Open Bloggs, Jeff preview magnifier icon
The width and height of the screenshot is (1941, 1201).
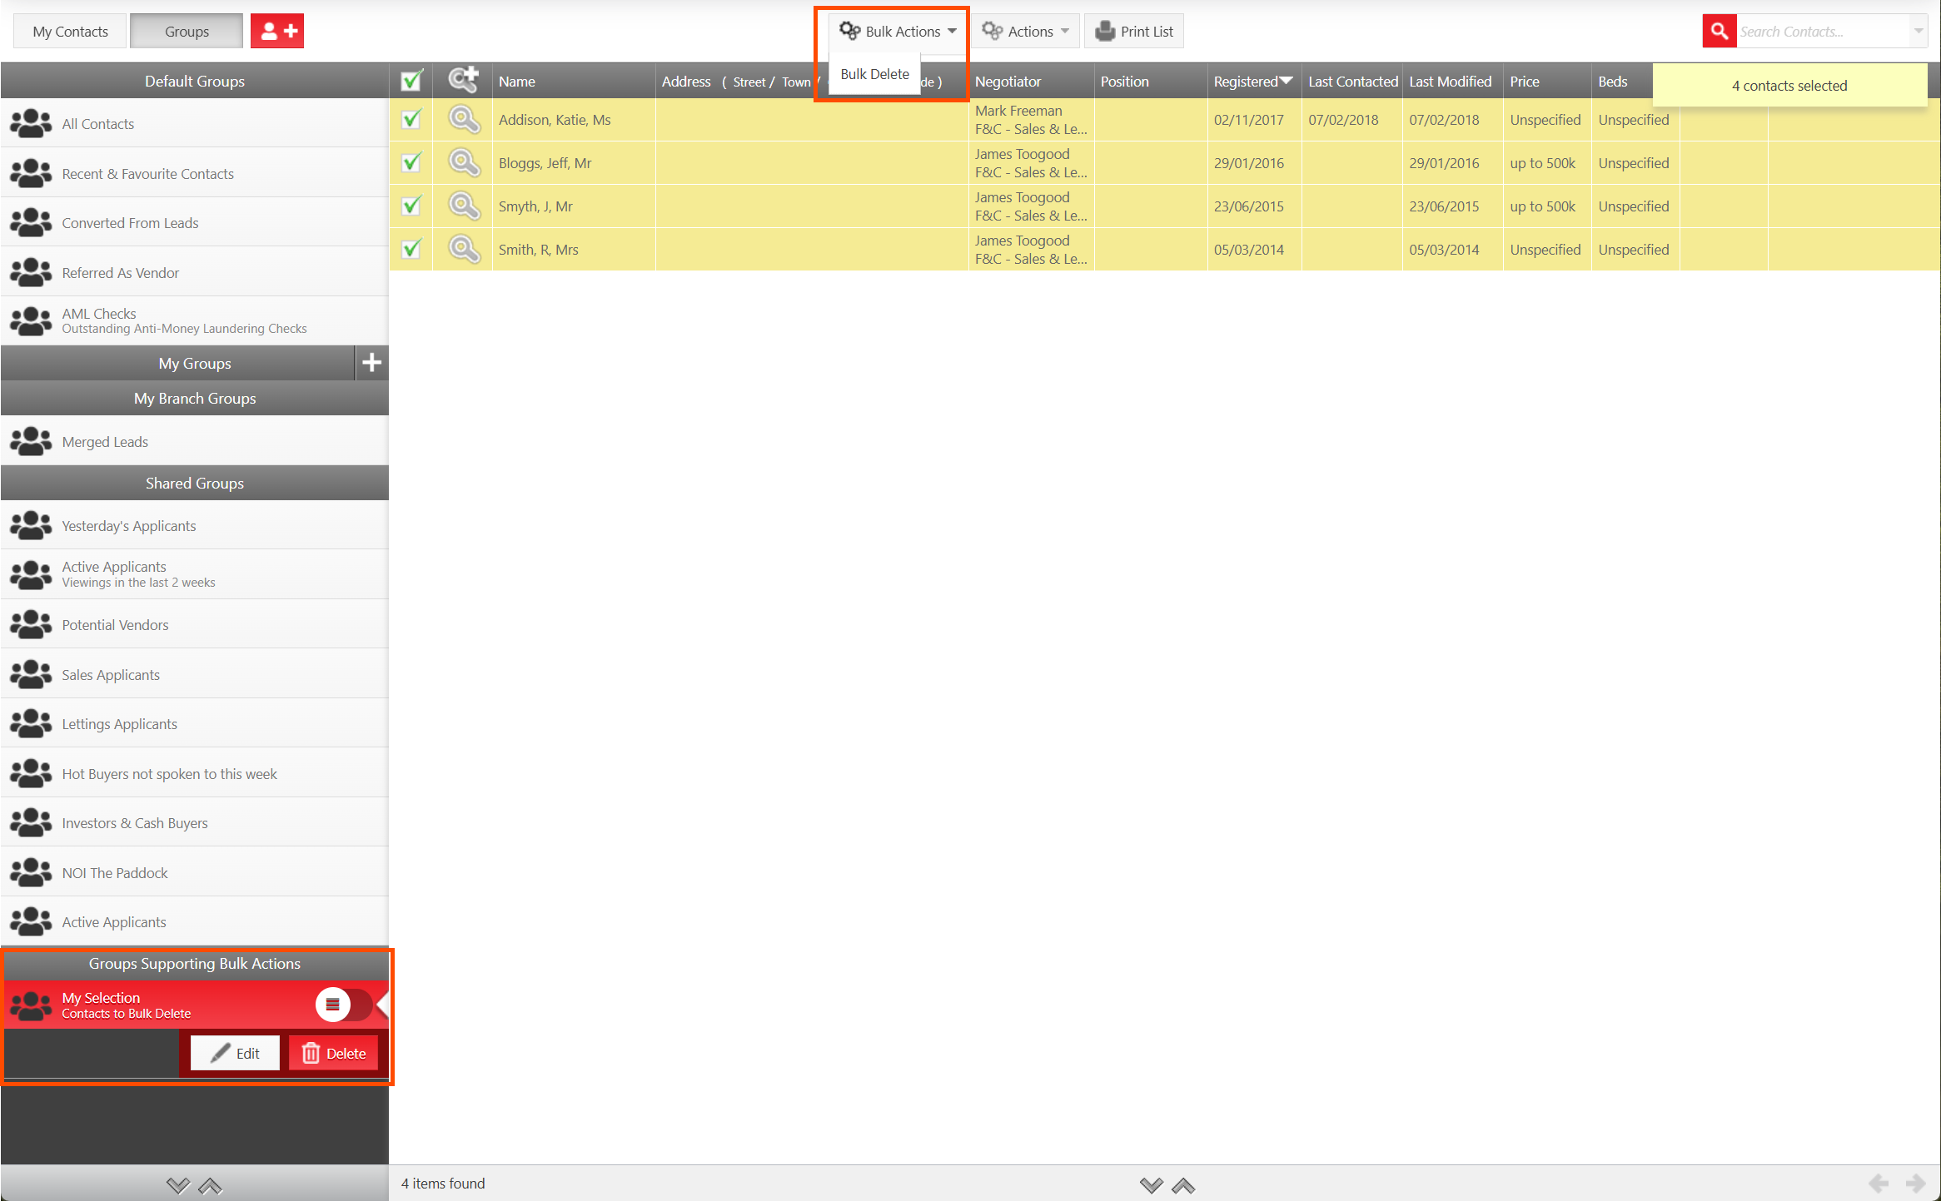[x=464, y=163]
